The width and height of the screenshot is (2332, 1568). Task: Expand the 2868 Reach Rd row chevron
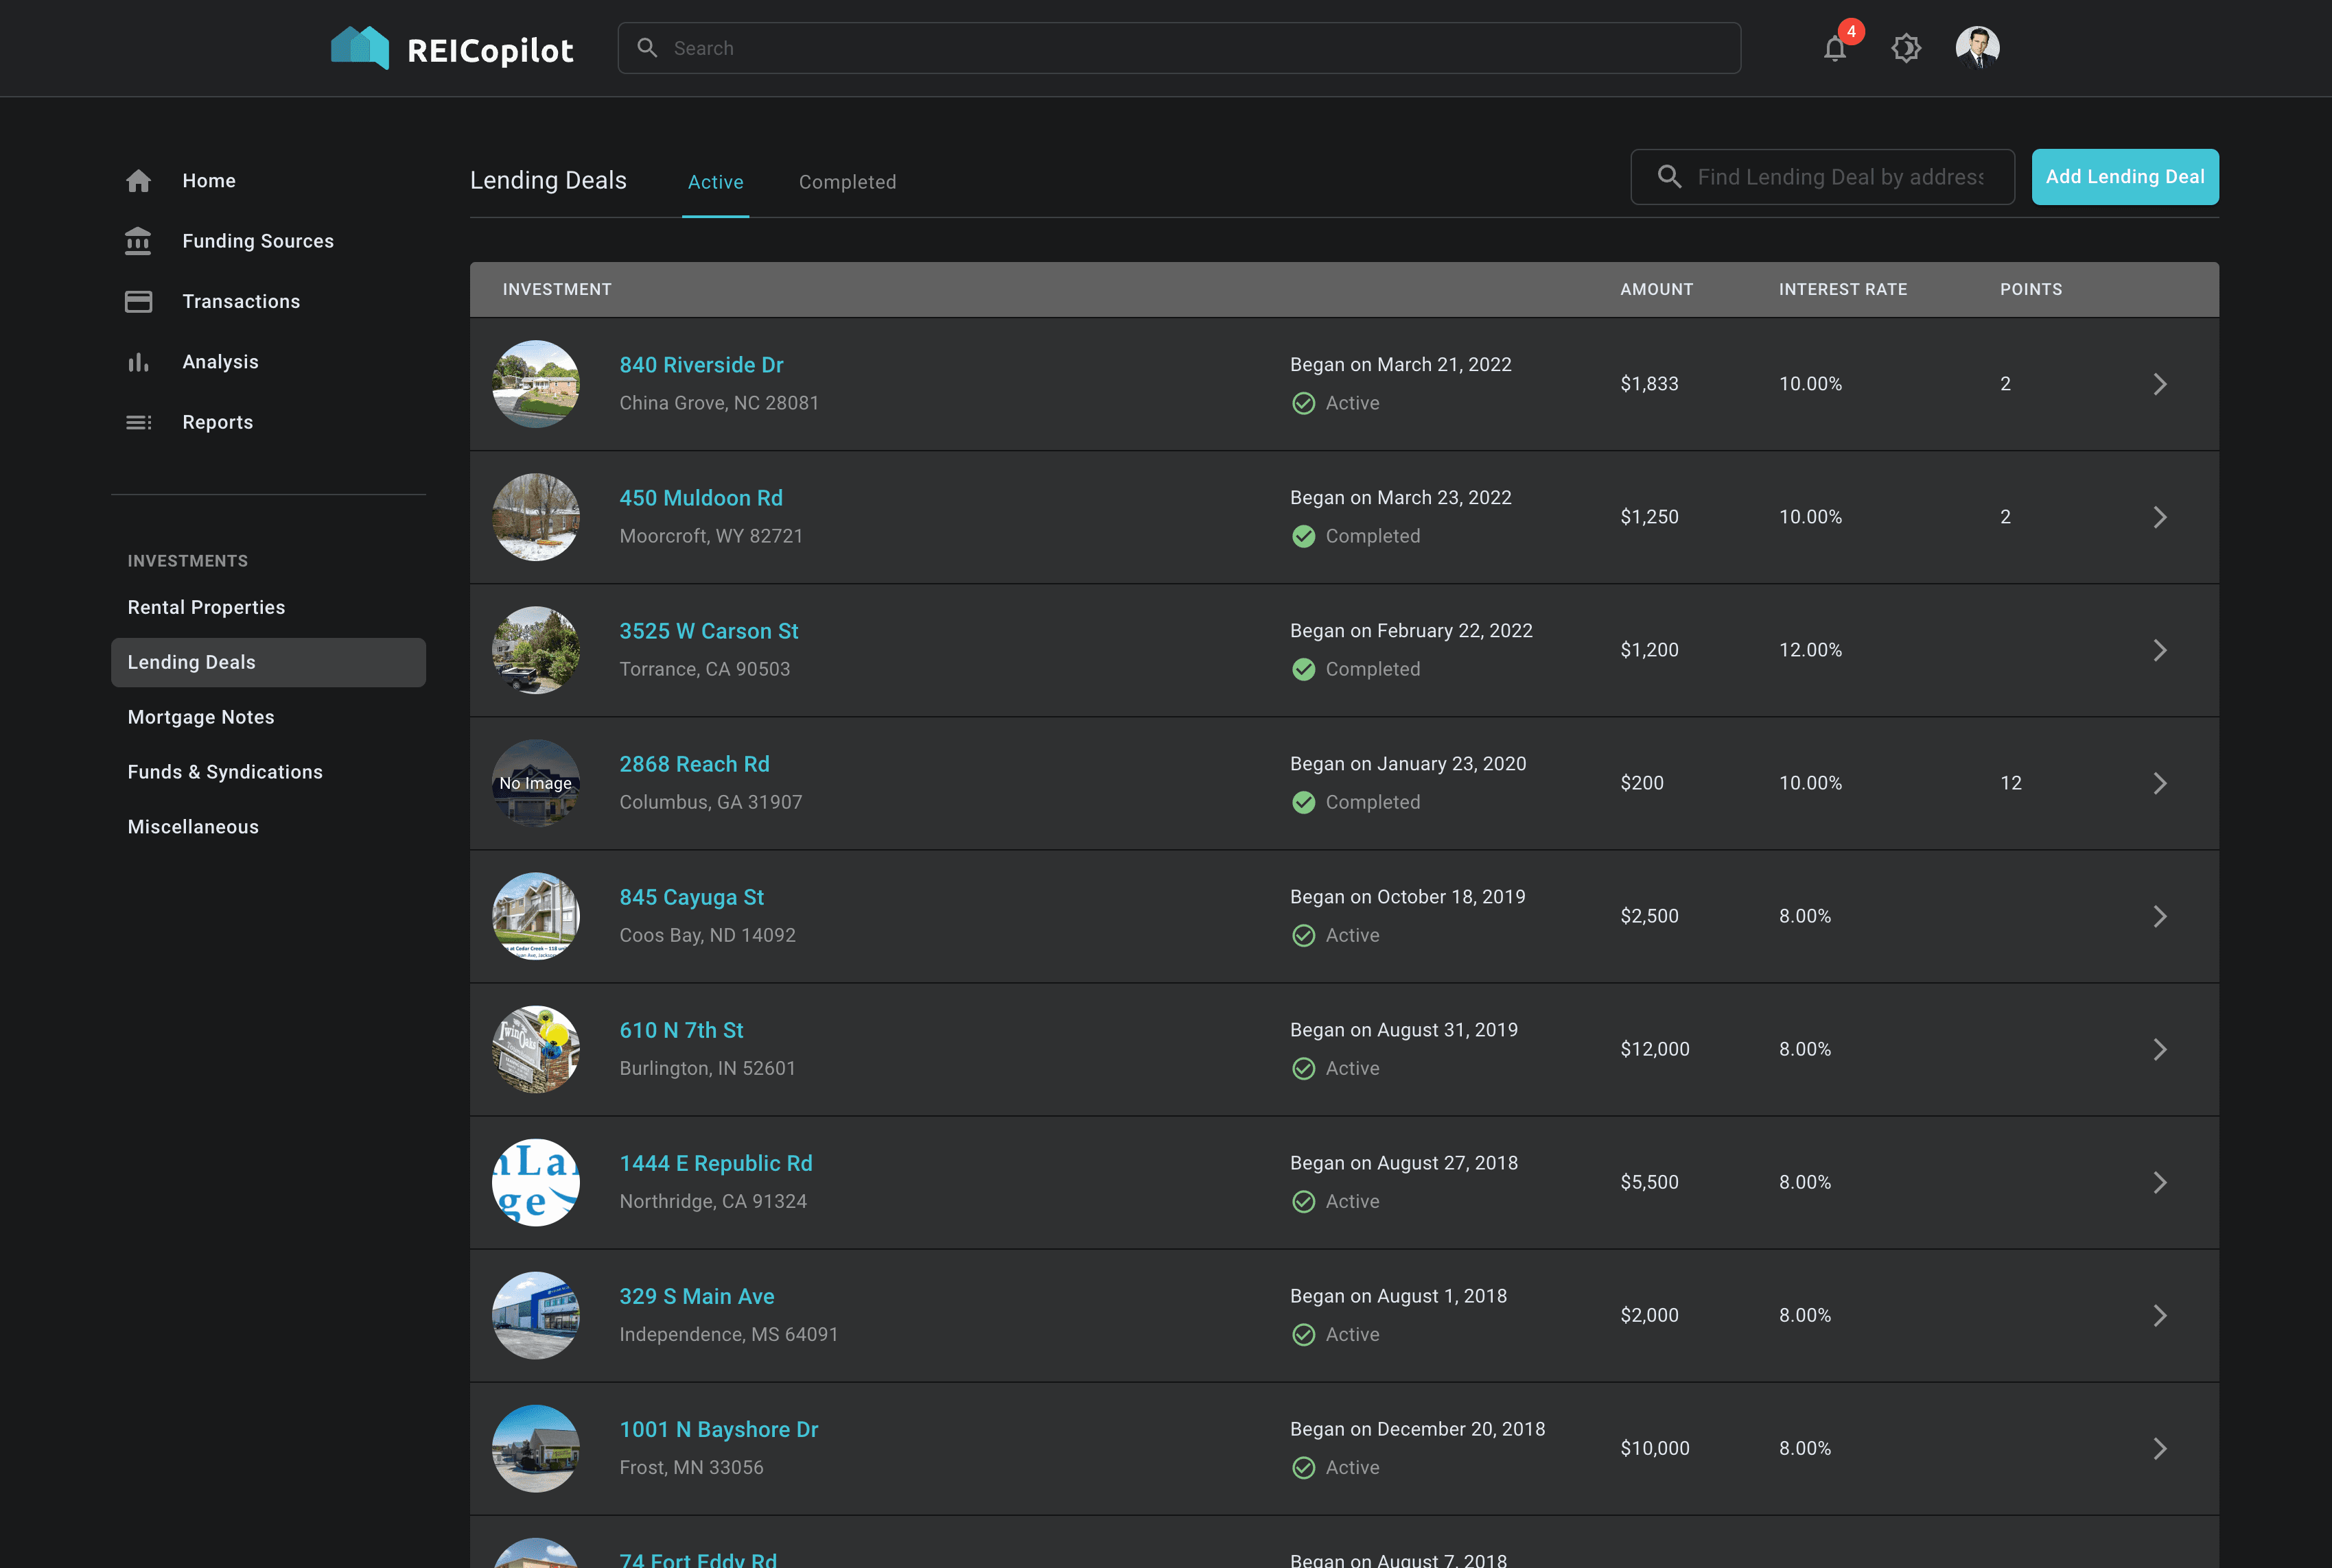click(x=2159, y=783)
